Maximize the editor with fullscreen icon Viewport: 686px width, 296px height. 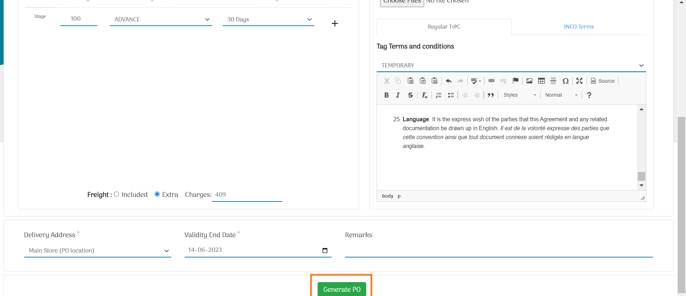(x=579, y=81)
